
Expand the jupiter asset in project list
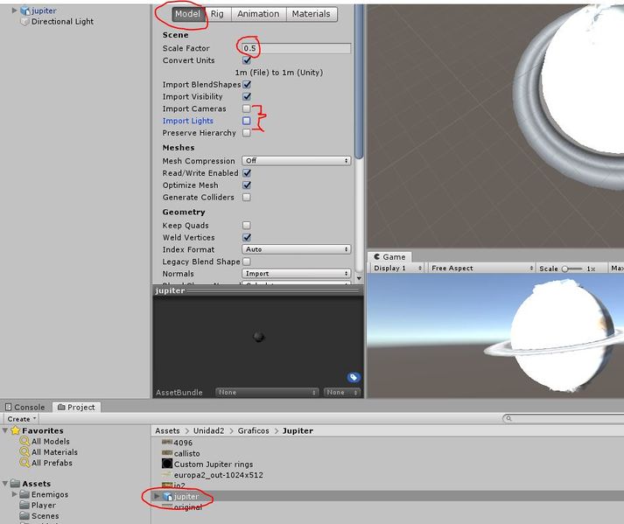(157, 496)
